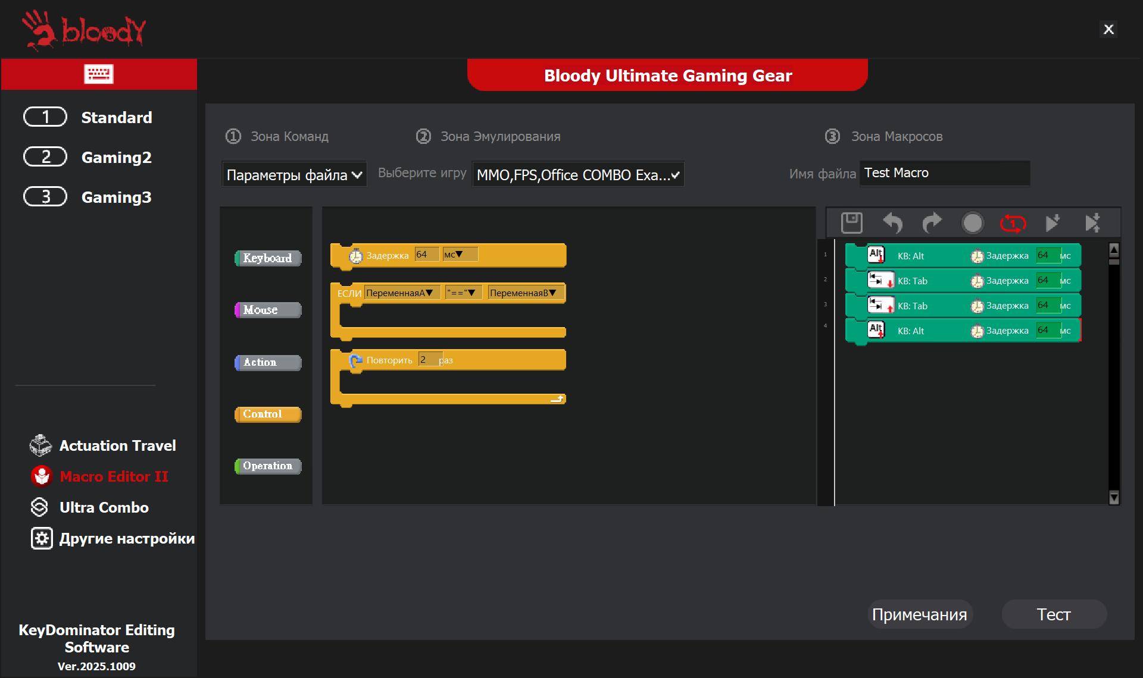This screenshot has width=1143, height=678.
Task: Click the Примечания button
Action: pos(919,614)
